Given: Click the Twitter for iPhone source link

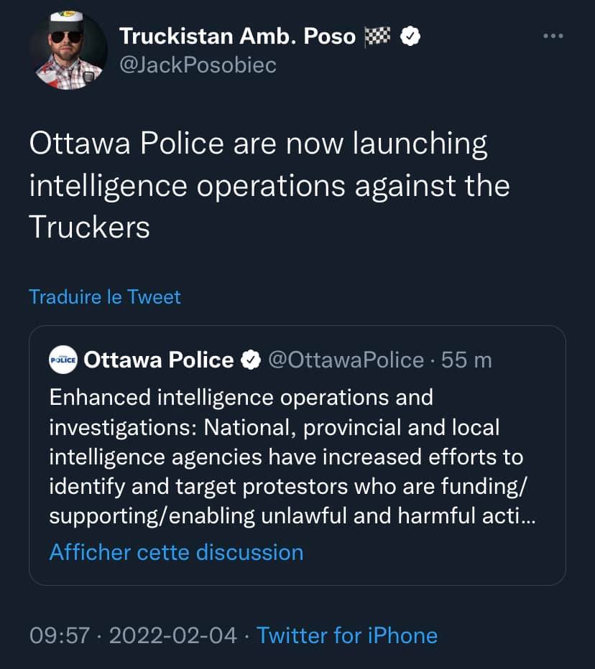Looking at the screenshot, I should (x=347, y=635).
